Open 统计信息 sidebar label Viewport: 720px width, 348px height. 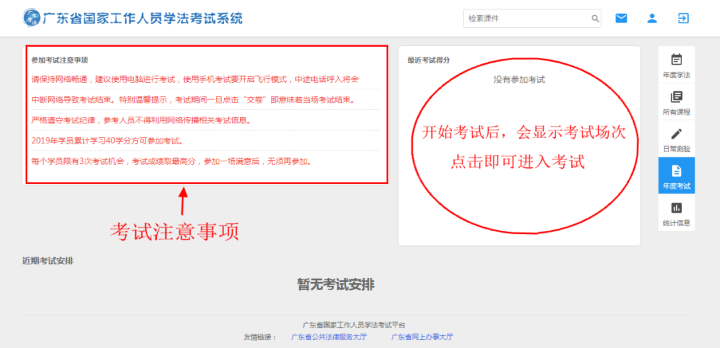677,223
